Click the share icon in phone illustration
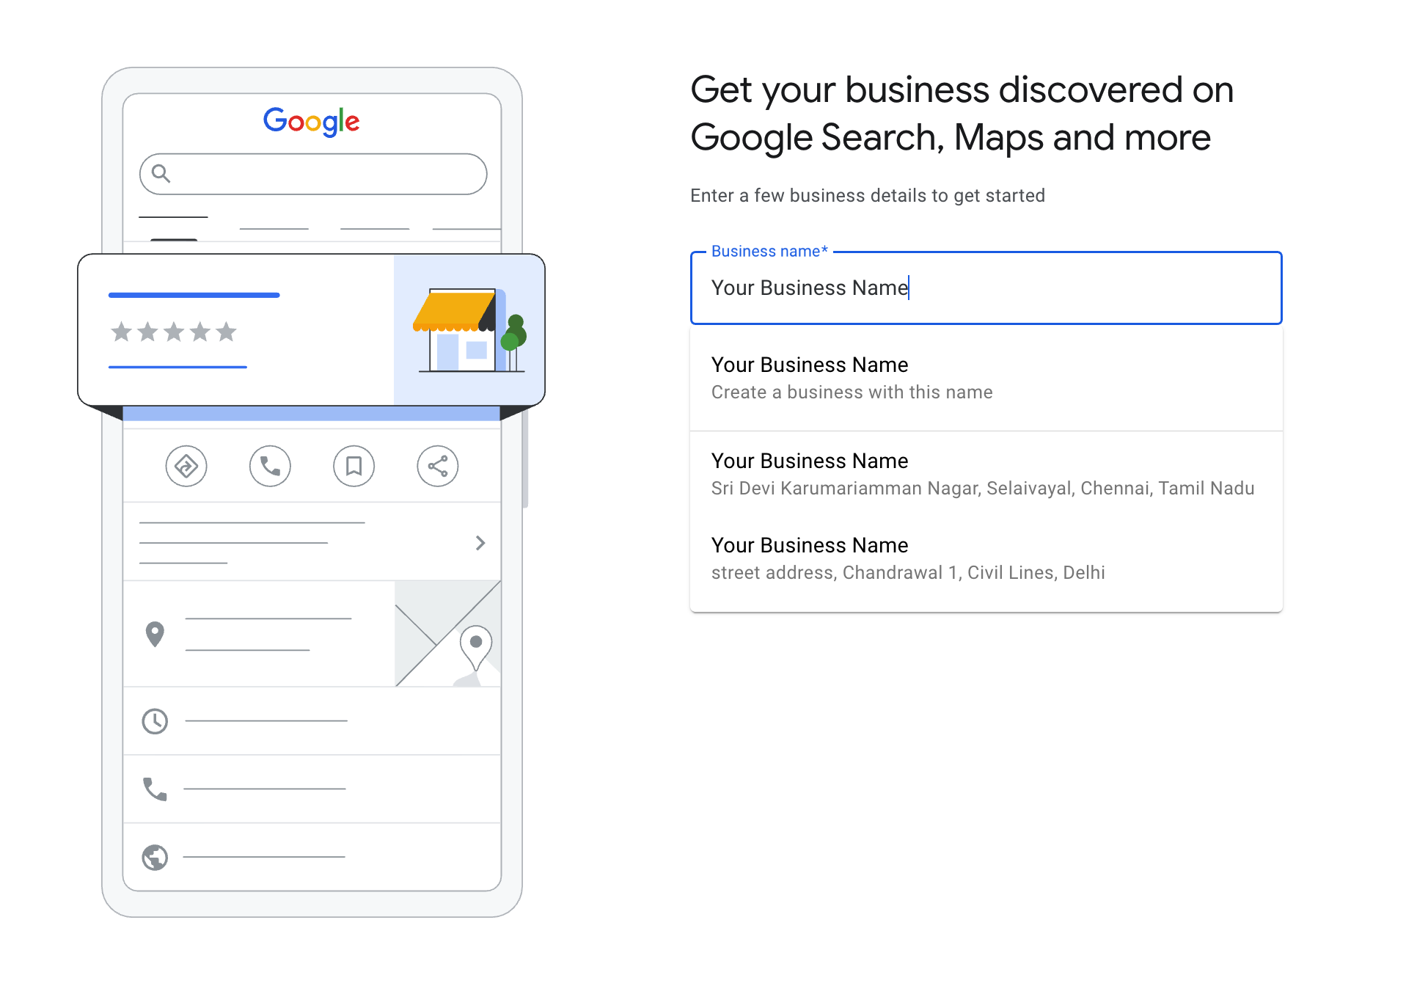 click(x=438, y=466)
